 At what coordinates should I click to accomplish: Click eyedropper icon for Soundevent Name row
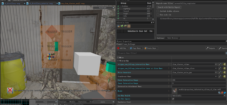pyautogui.click(x=220, y=77)
